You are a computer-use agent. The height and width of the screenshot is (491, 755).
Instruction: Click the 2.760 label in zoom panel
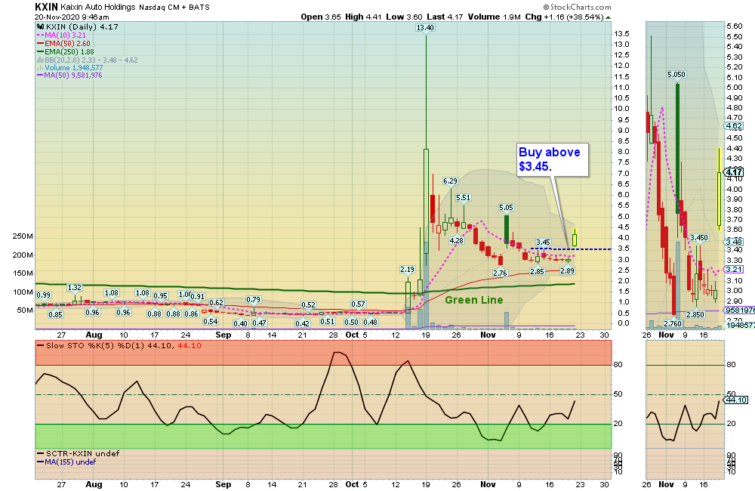click(673, 324)
